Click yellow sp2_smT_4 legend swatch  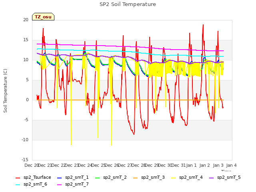pos(174,178)
